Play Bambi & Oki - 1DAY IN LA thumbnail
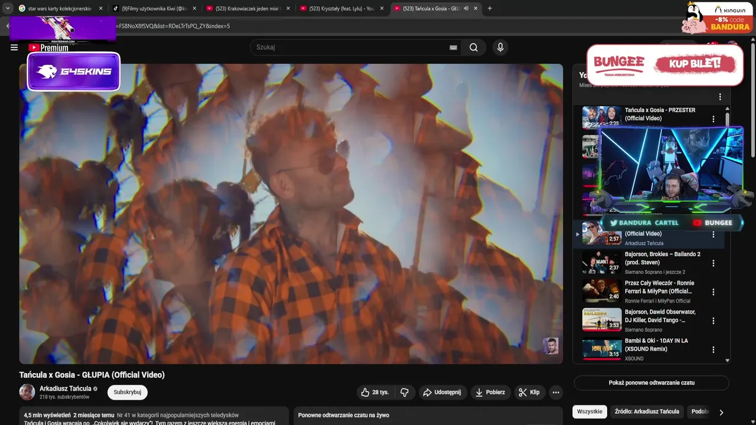This screenshot has width=756, height=425. [x=602, y=349]
